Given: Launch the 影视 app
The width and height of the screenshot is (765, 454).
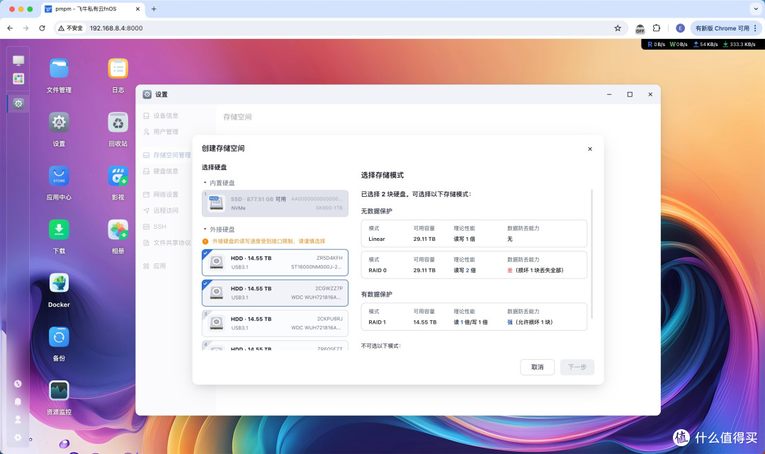Looking at the screenshot, I should pos(118,176).
